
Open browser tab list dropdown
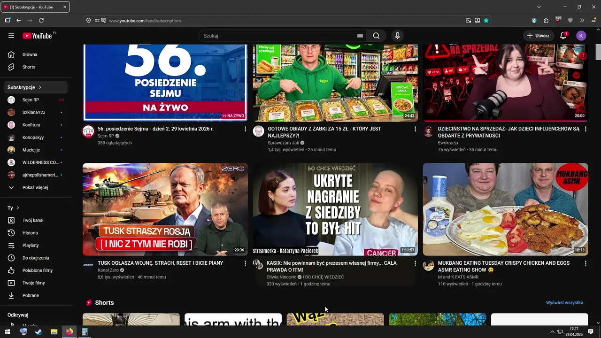pos(539,7)
